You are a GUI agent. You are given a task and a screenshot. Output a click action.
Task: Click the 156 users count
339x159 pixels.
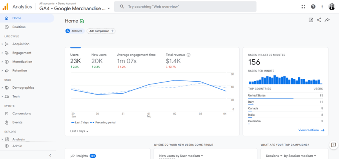254,62
